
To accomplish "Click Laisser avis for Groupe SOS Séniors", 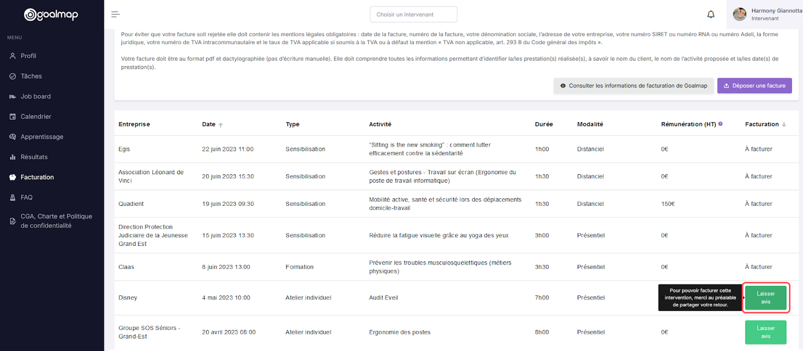I will click(x=766, y=332).
